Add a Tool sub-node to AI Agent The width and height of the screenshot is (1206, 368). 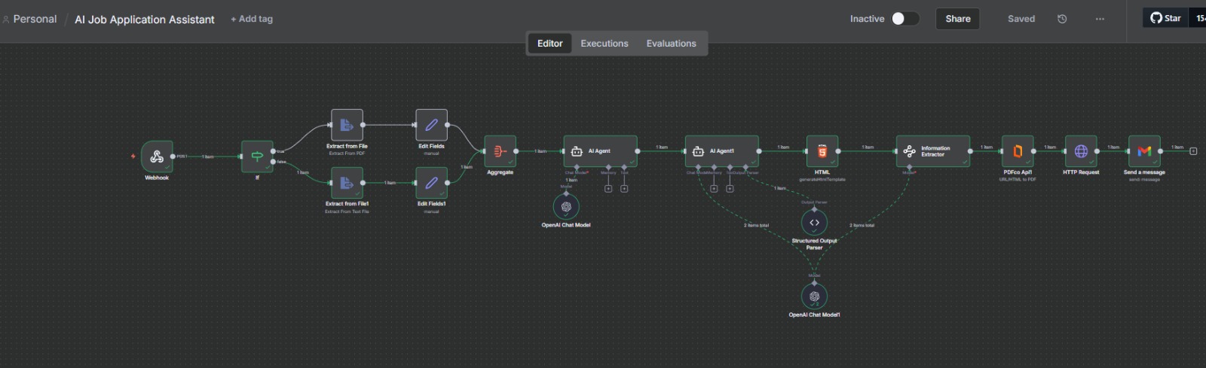624,188
